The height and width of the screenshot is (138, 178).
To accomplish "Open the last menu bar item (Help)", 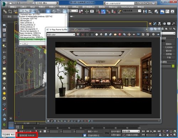I will point(141,7).
